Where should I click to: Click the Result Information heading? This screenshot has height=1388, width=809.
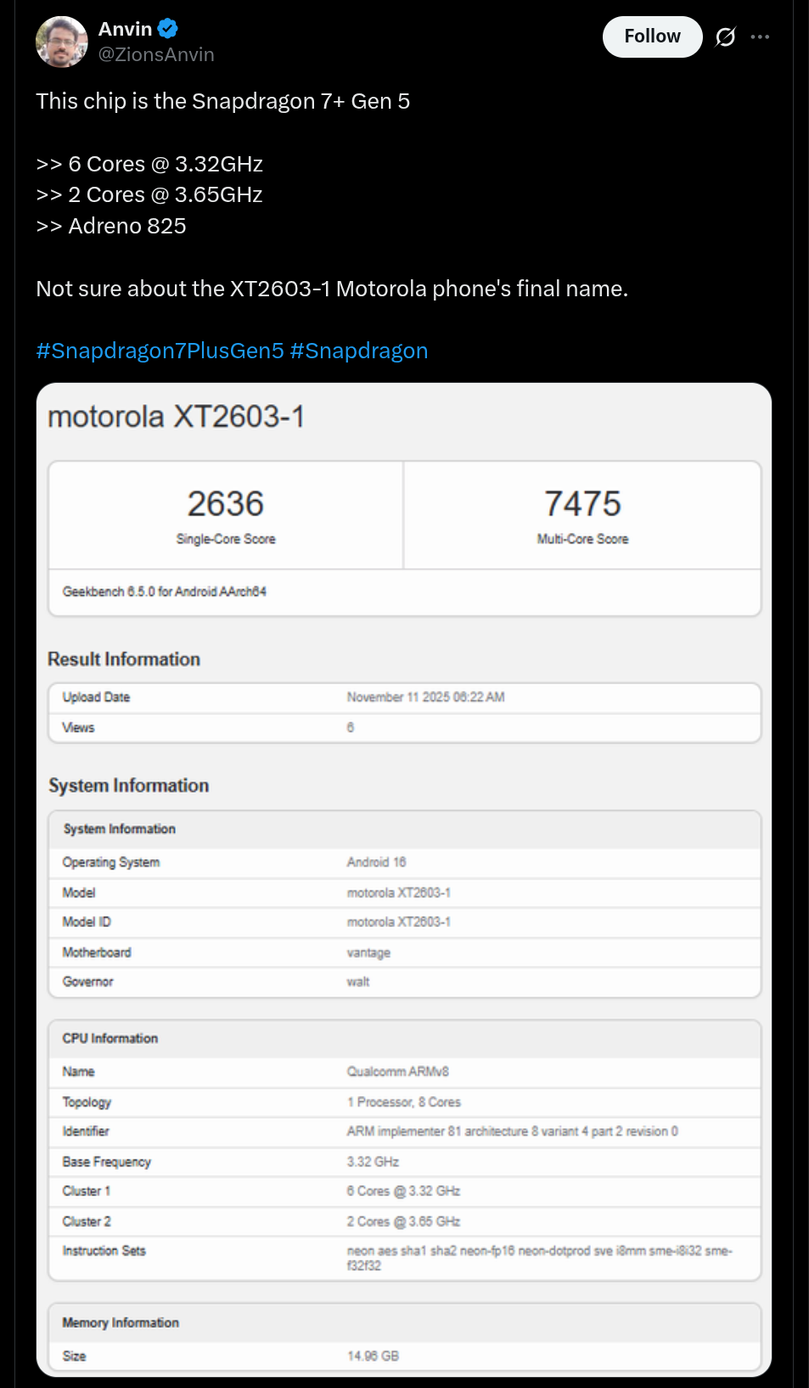pos(124,660)
